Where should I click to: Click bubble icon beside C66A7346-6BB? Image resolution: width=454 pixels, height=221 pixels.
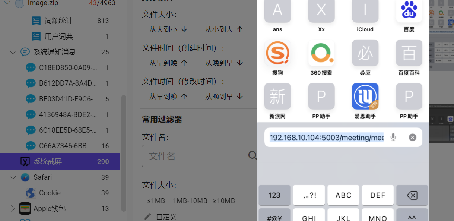click(31, 146)
